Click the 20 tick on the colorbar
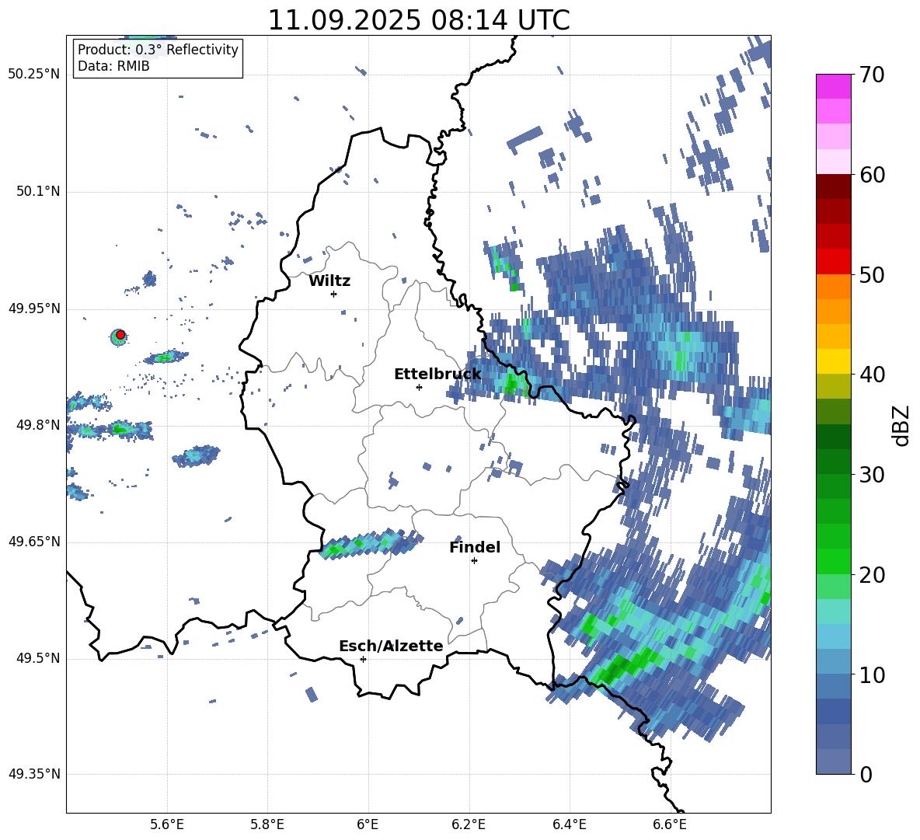 tap(872, 574)
